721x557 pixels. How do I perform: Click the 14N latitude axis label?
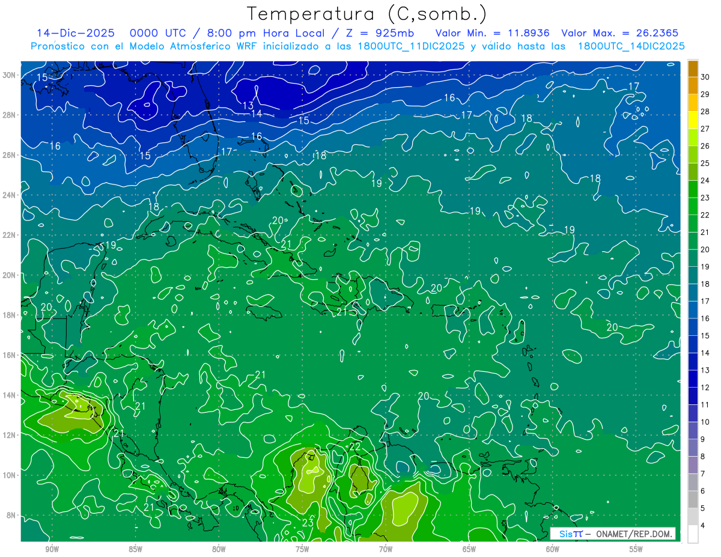[10, 395]
